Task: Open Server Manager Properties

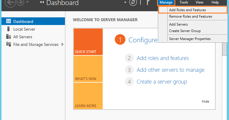Action: pyautogui.click(x=190, y=39)
